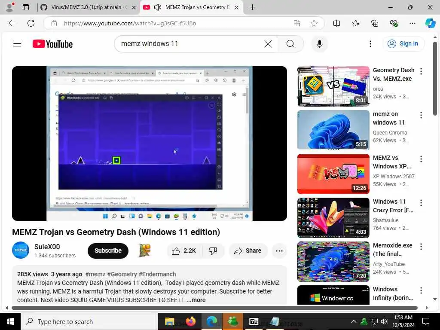Add this page to favorites star

pos(314,23)
